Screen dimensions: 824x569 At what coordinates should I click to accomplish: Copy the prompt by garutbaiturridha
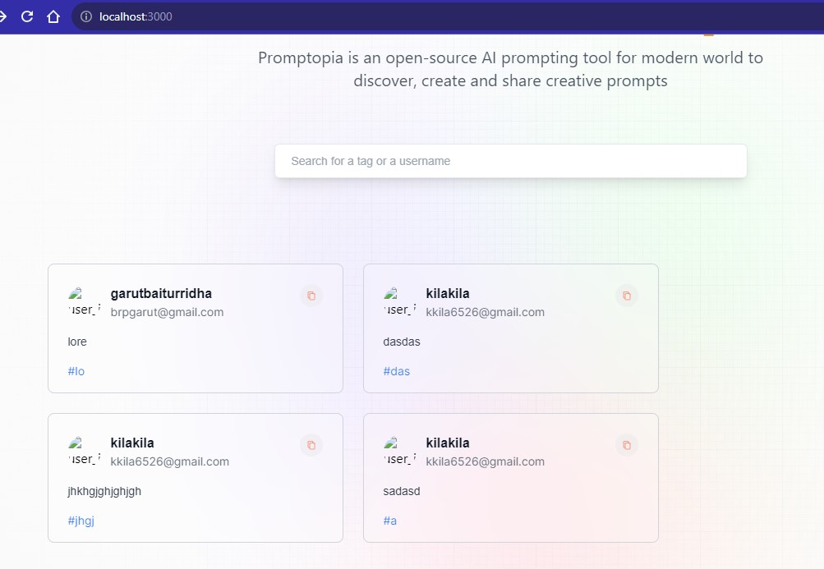pyautogui.click(x=311, y=296)
